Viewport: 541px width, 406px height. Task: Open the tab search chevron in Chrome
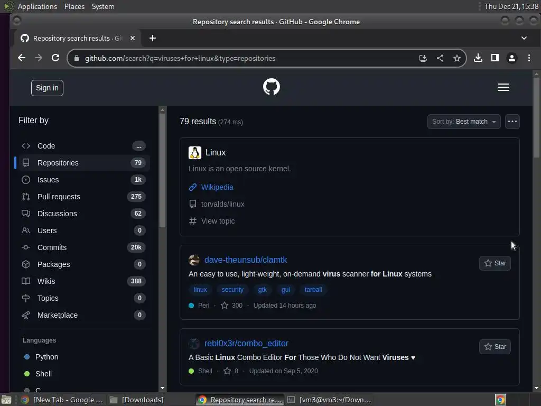(524, 38)
